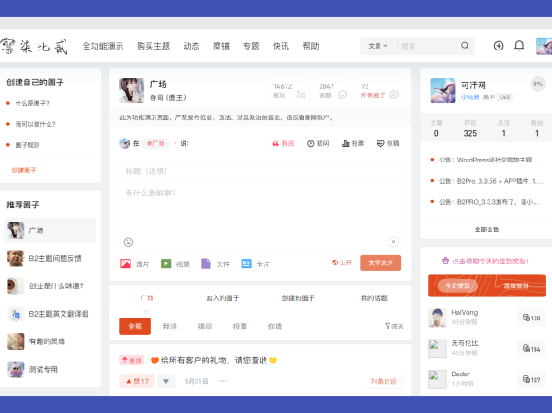Click the search magnifier icon
The height and width of the screenshot is (413, 552).
465,46
